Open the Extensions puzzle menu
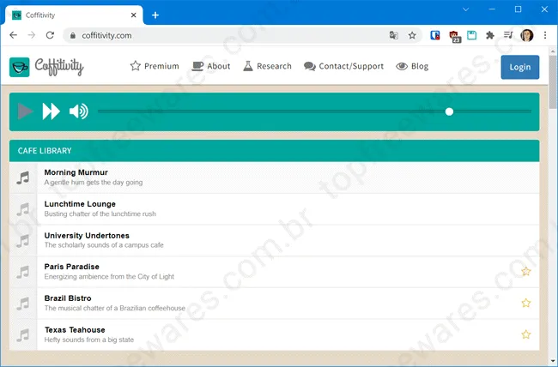The width and height of the screenshot is (558, 367). pyautogui.click(x=490, y=35)
